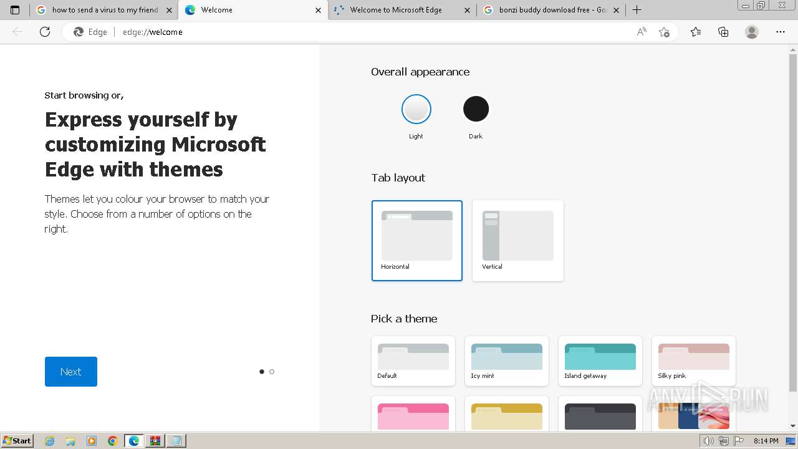Image resolution: width=798 pixels, height=449 pixels.
Task: Pick the dark grey theme card
Action: (600, 414)
